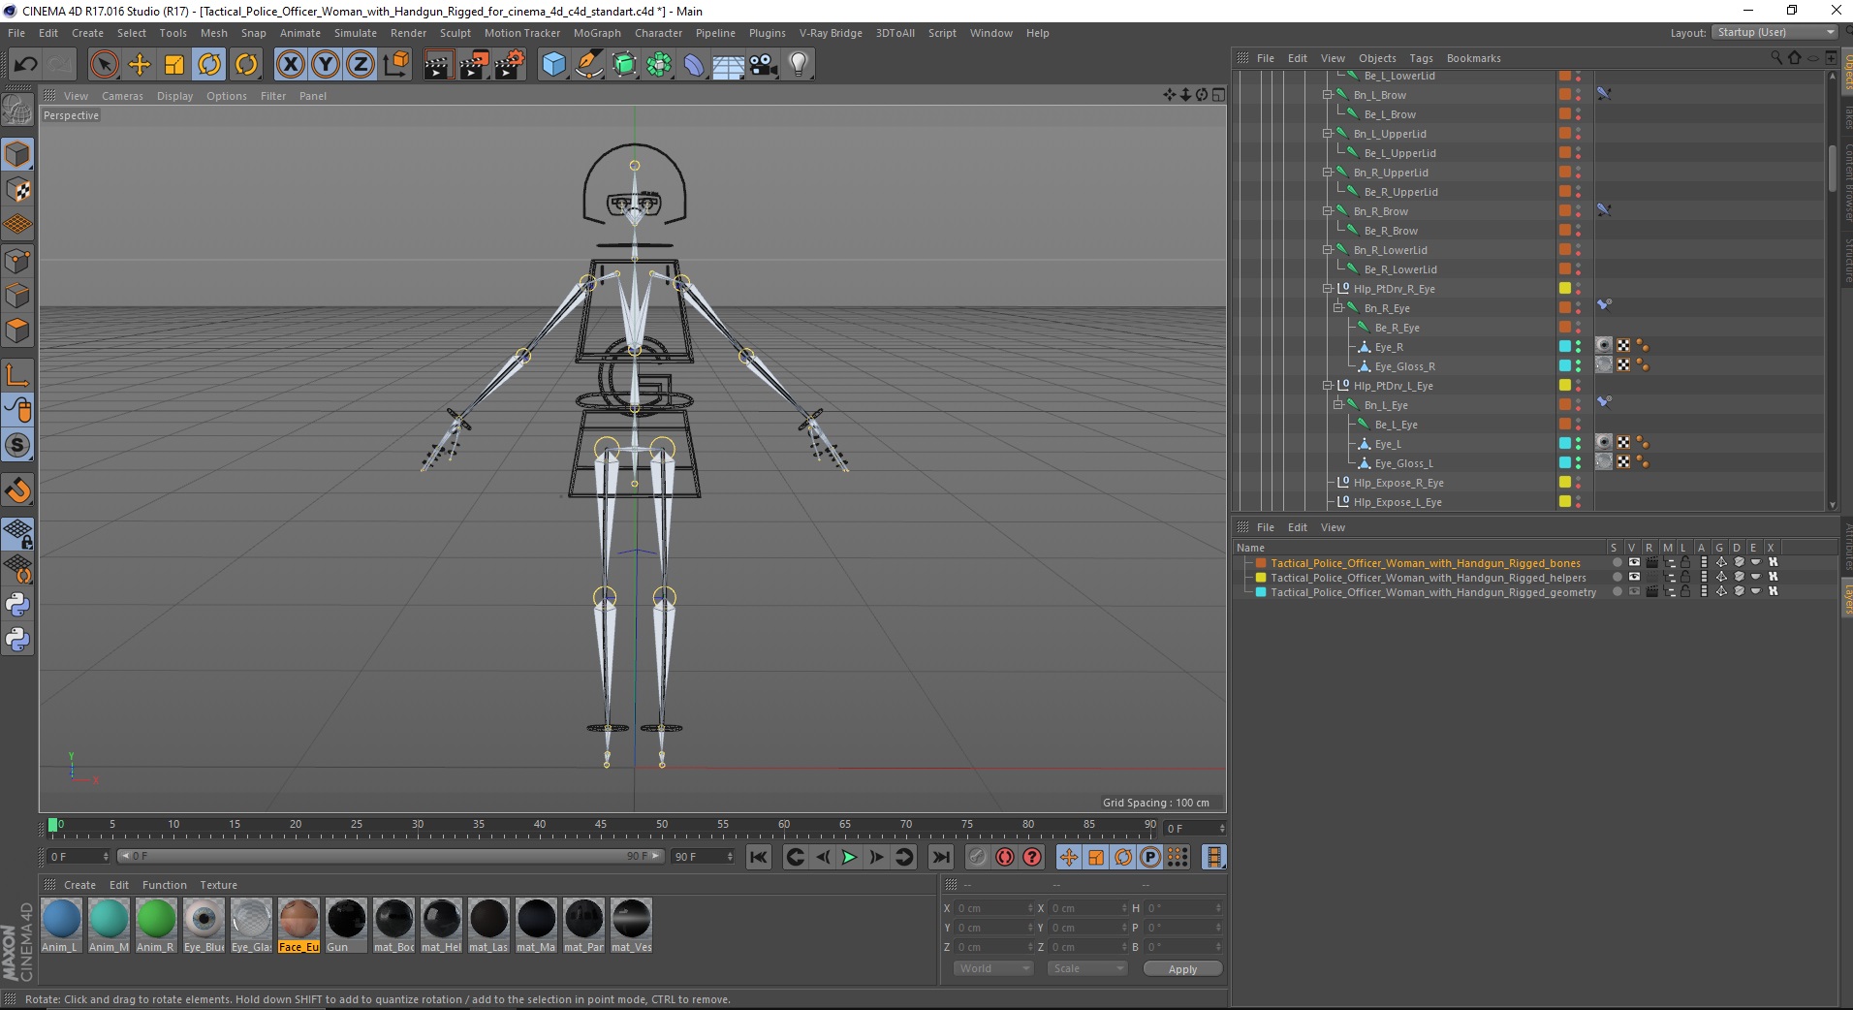The image size is (1853, 1010).
Task: Open Edit Render Settings gear clapperboard
Action: pyautogui.click(x=510, y=65)
